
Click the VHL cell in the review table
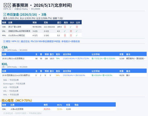point(4,31)
